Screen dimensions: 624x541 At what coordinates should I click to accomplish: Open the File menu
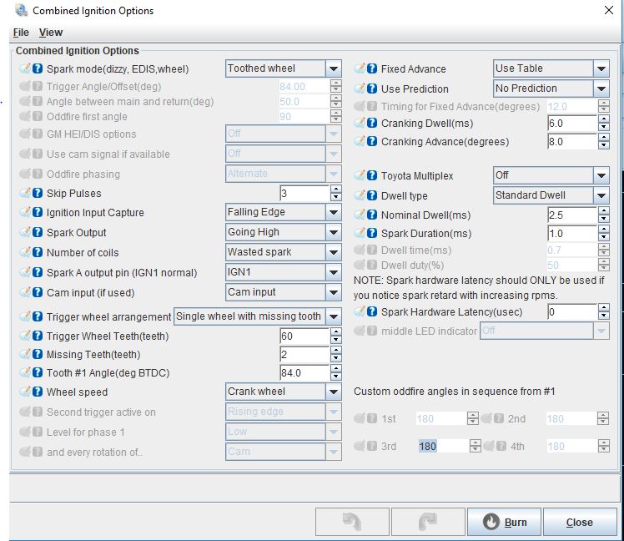pyautogui.click(x=21, y=33)
